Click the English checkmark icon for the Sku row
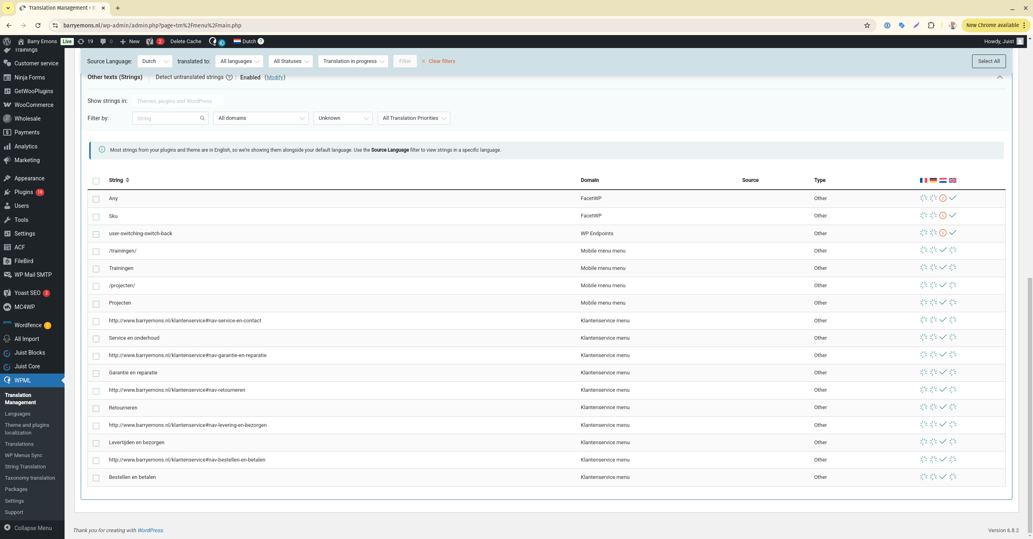 coord(952,215)
